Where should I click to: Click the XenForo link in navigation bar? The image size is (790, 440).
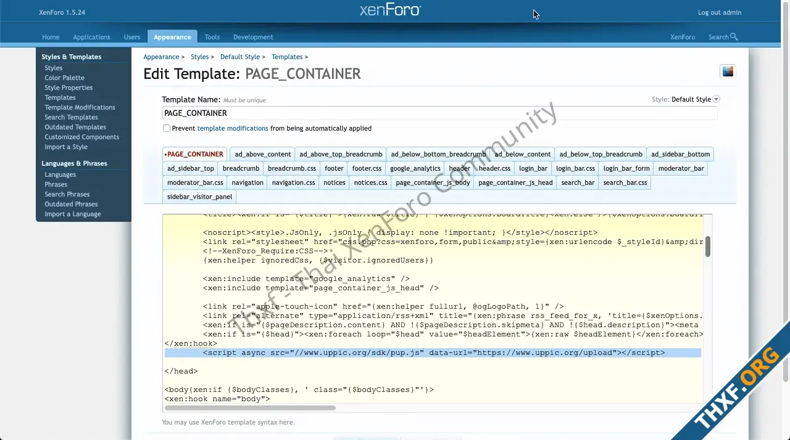pos(683,37)
